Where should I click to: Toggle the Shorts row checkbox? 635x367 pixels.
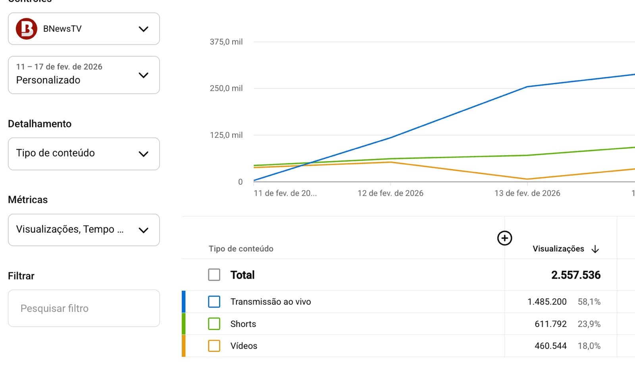point(214,324)
